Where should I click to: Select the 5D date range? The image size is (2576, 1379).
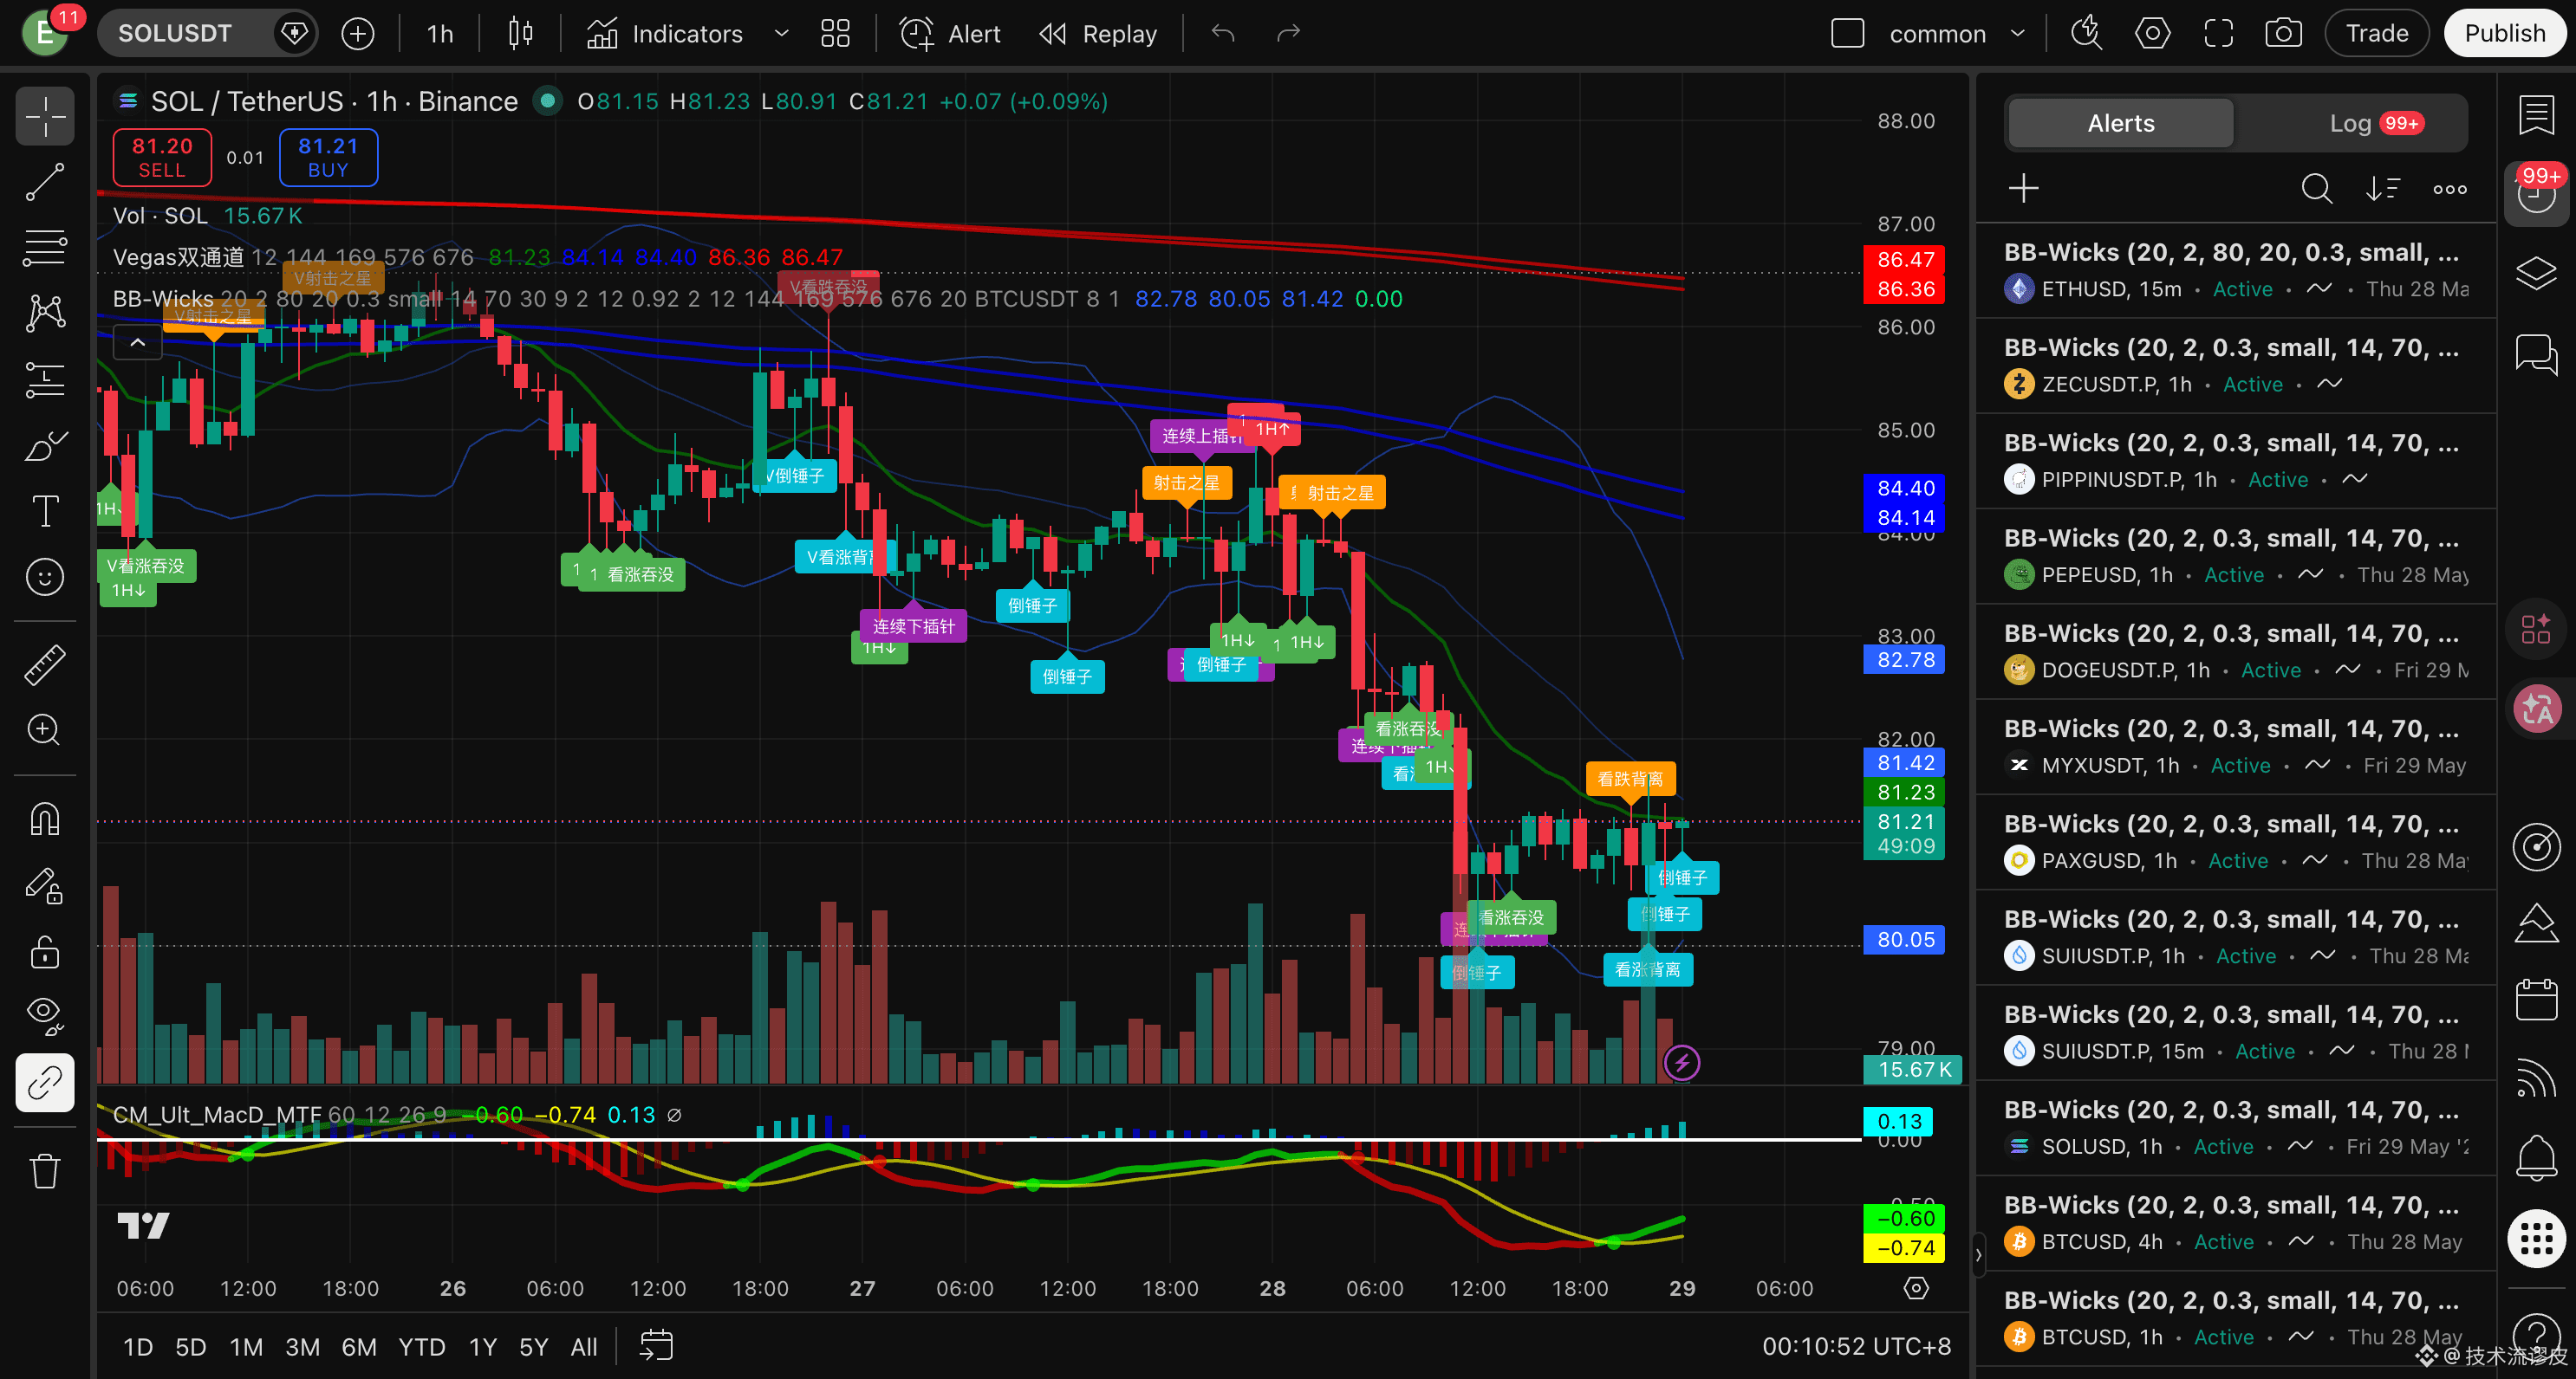[x=190, y=1347]
